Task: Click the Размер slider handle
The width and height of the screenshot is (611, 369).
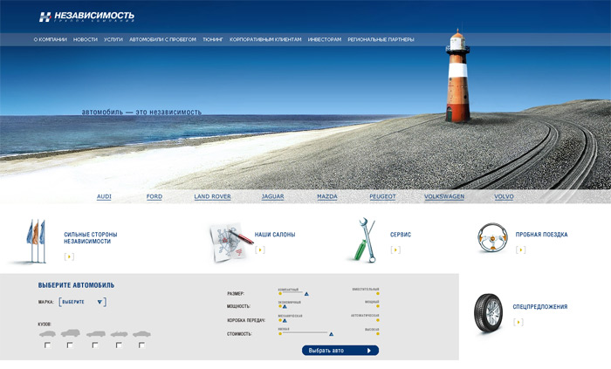Action: pos(306,294)
